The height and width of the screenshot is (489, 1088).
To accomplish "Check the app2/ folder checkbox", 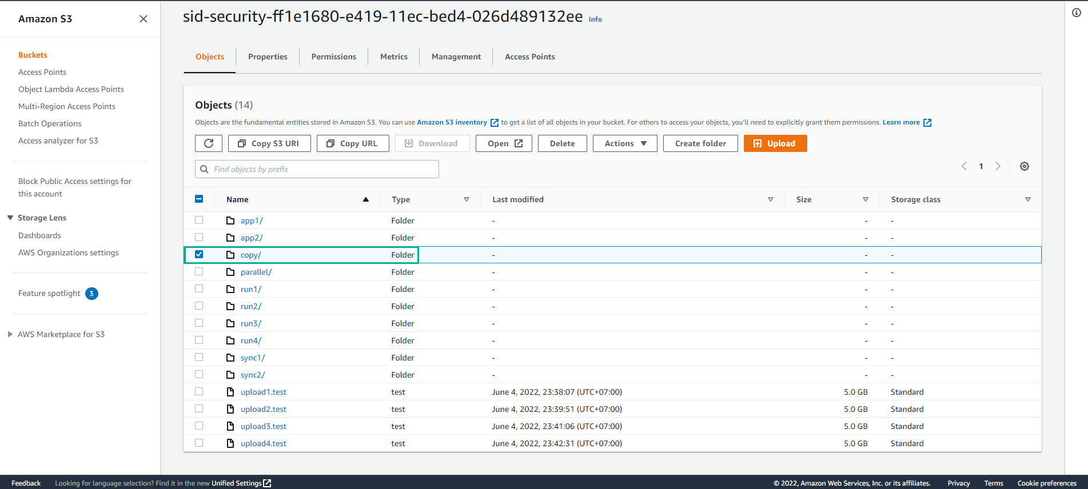I will (x=199, y=237).
